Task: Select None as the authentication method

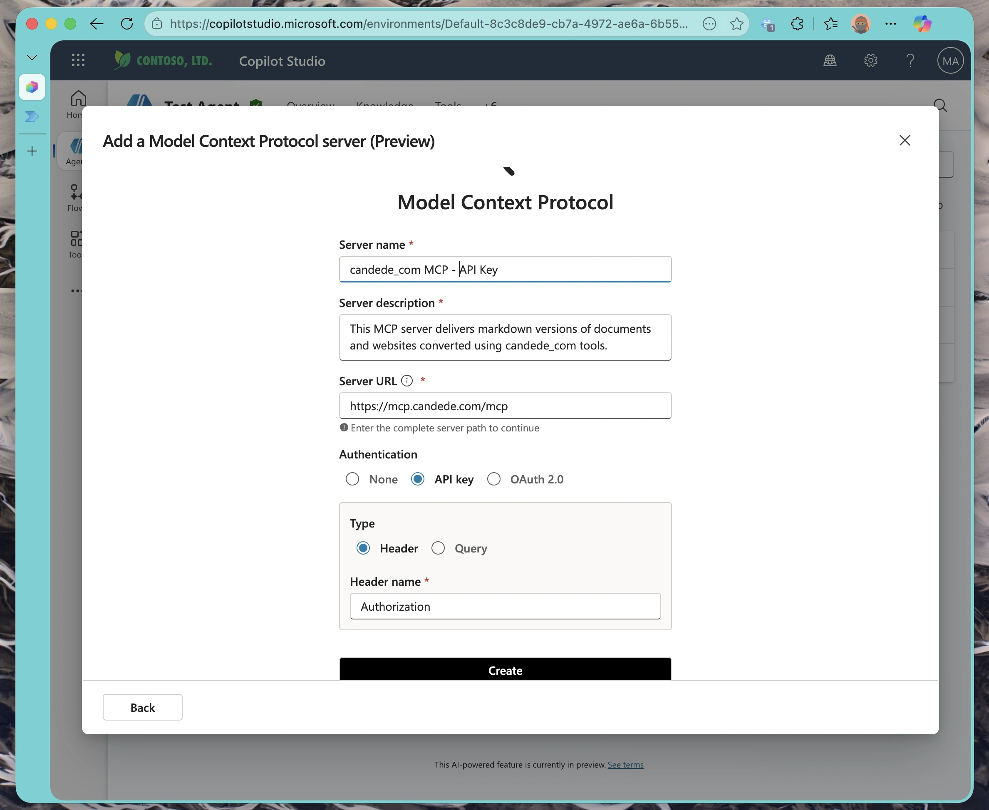Action: pos(352,479)
